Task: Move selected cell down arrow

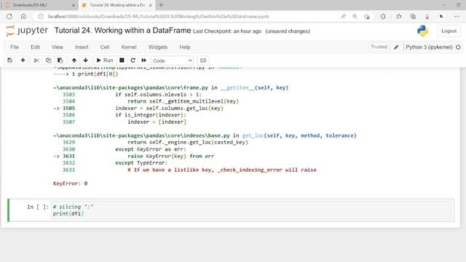Action: click(86, 60)
